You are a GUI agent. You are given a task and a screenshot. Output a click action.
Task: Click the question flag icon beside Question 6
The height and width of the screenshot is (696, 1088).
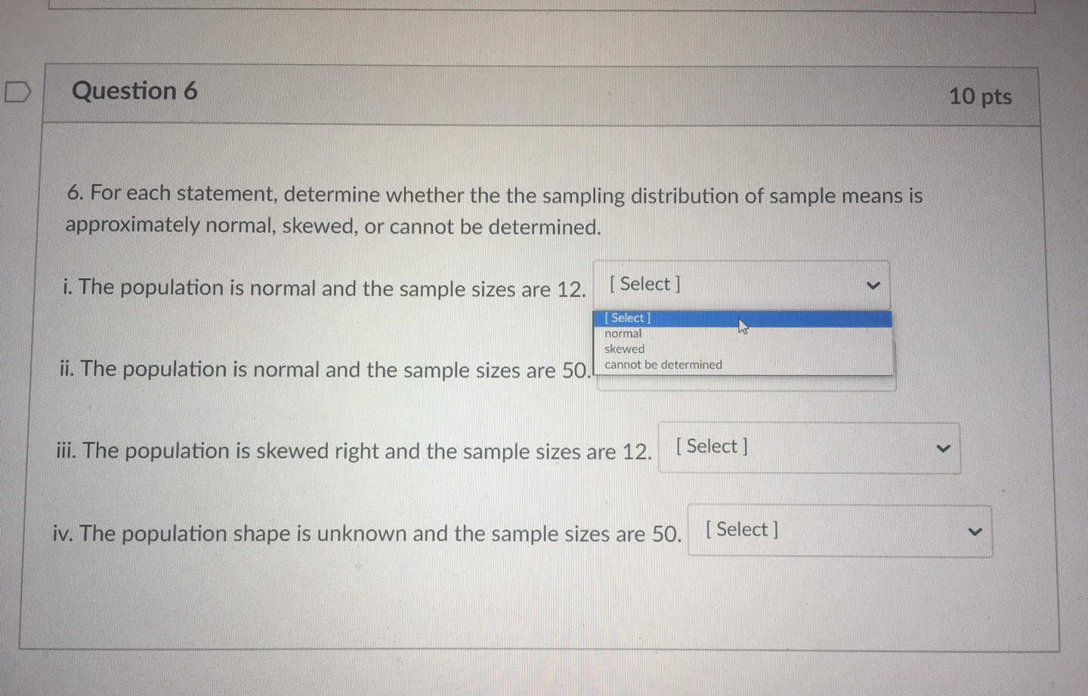click(x=18, y=90)
